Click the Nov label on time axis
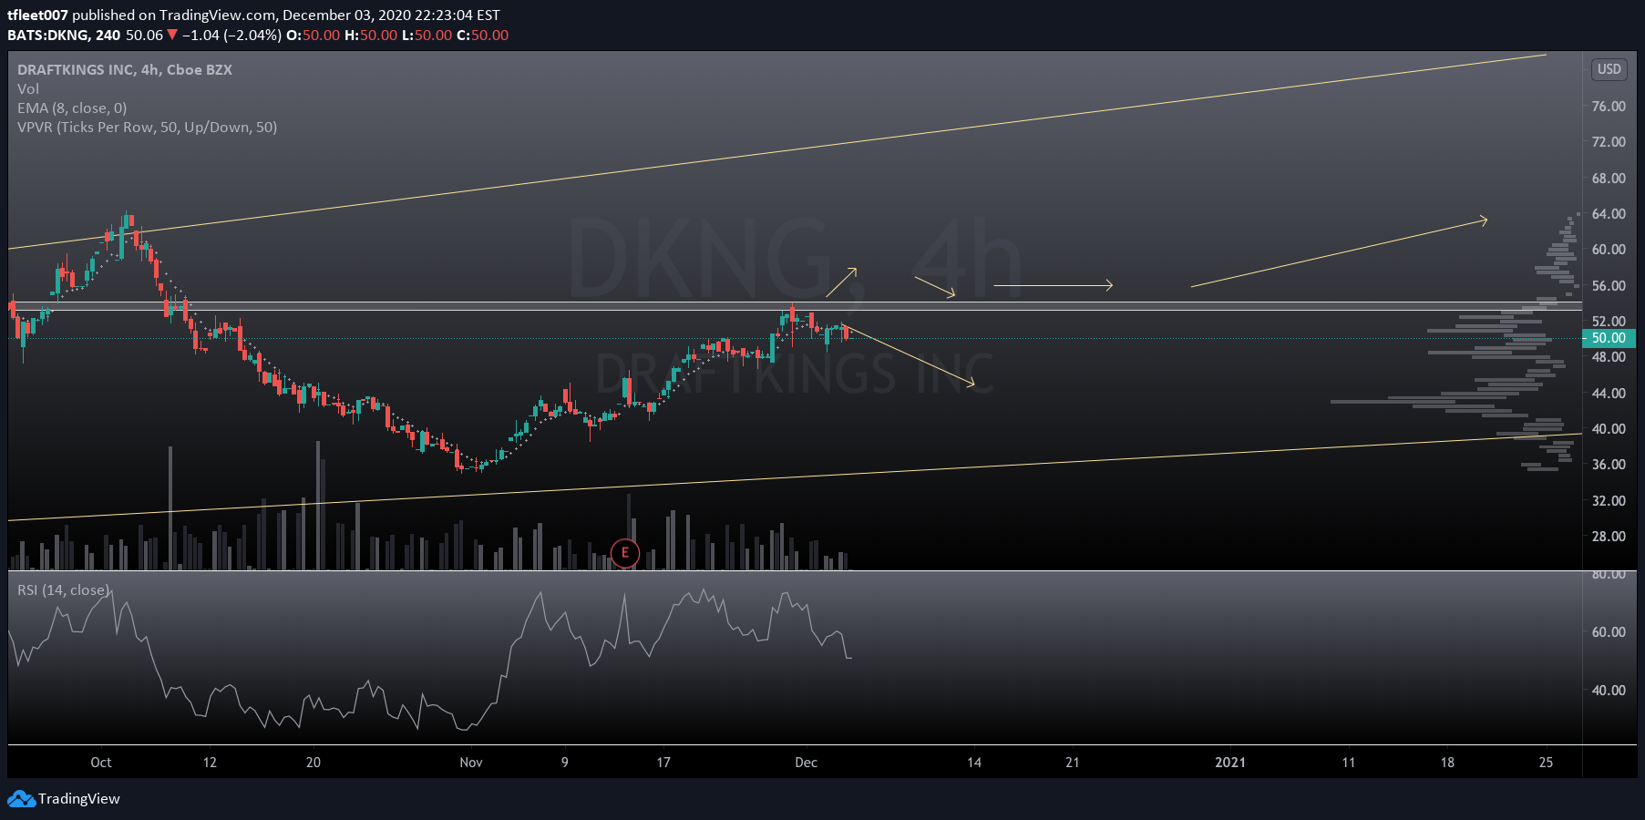Image resolution: width=1645 pixels, height=820 pixels. click(x=471, y=763)
